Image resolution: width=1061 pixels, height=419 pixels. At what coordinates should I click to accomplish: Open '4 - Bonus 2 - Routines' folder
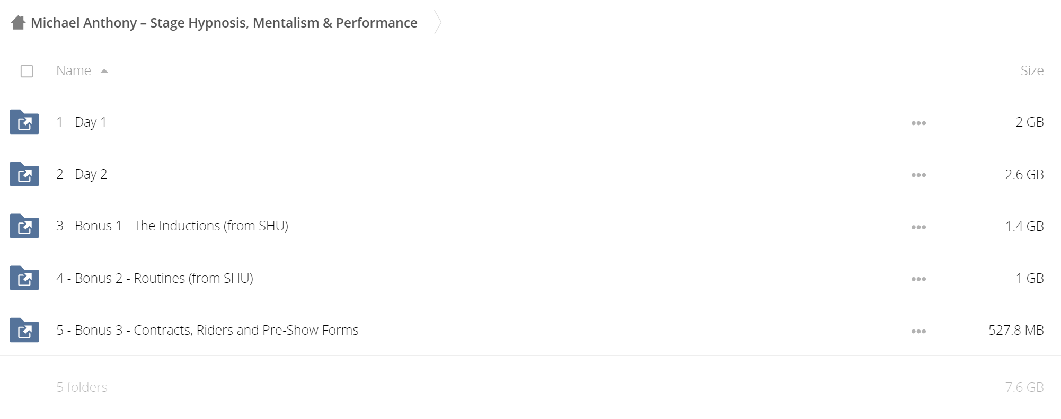pyautogui.click(x=155, y=278)
